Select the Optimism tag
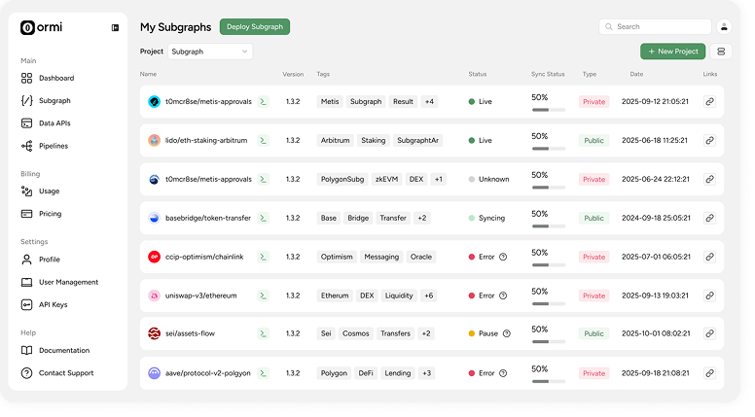 337,257
